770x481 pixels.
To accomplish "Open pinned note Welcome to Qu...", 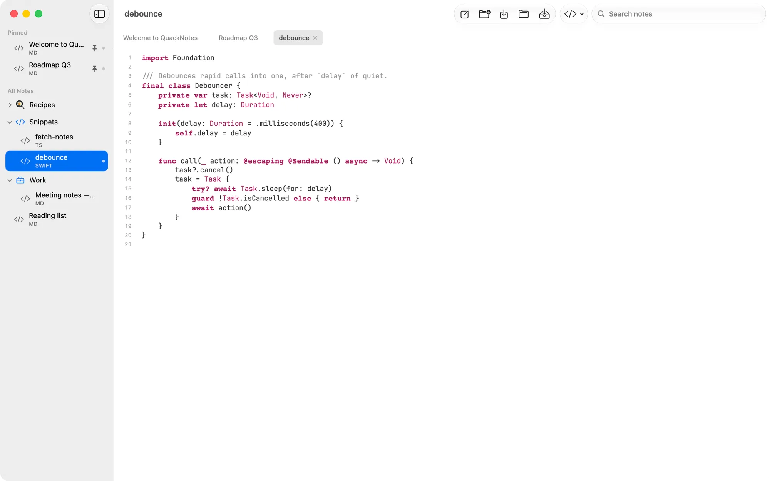I will (x=56, y=48).
